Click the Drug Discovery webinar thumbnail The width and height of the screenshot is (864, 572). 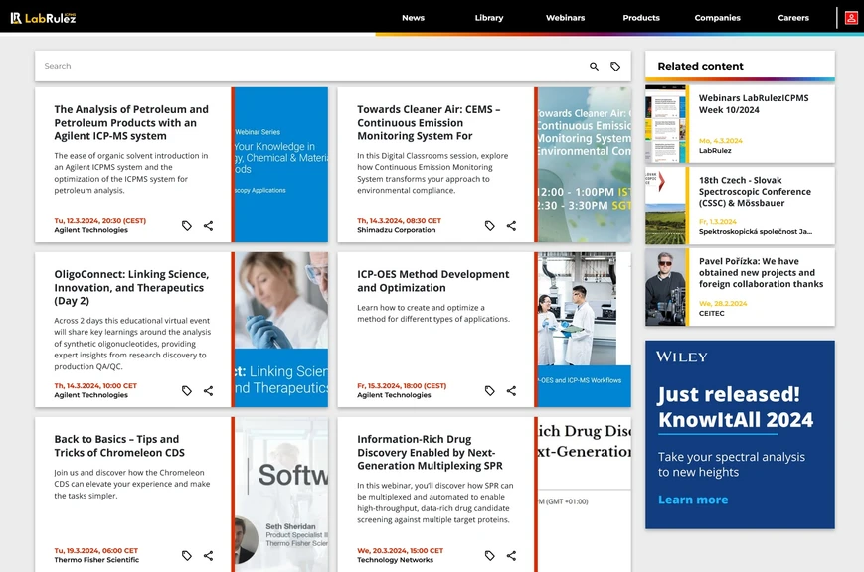(x=584, y=495)
